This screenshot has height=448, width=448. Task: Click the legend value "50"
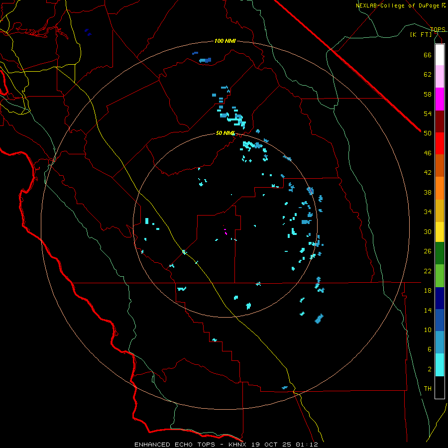428,133
